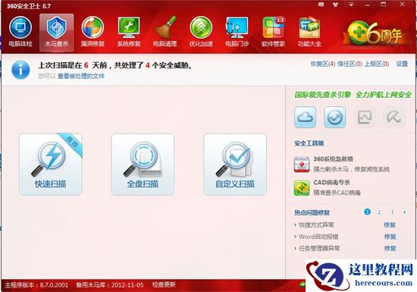Open 设置 settings link
The width and height of the screenshot is (417, 292).
[402, 64]
